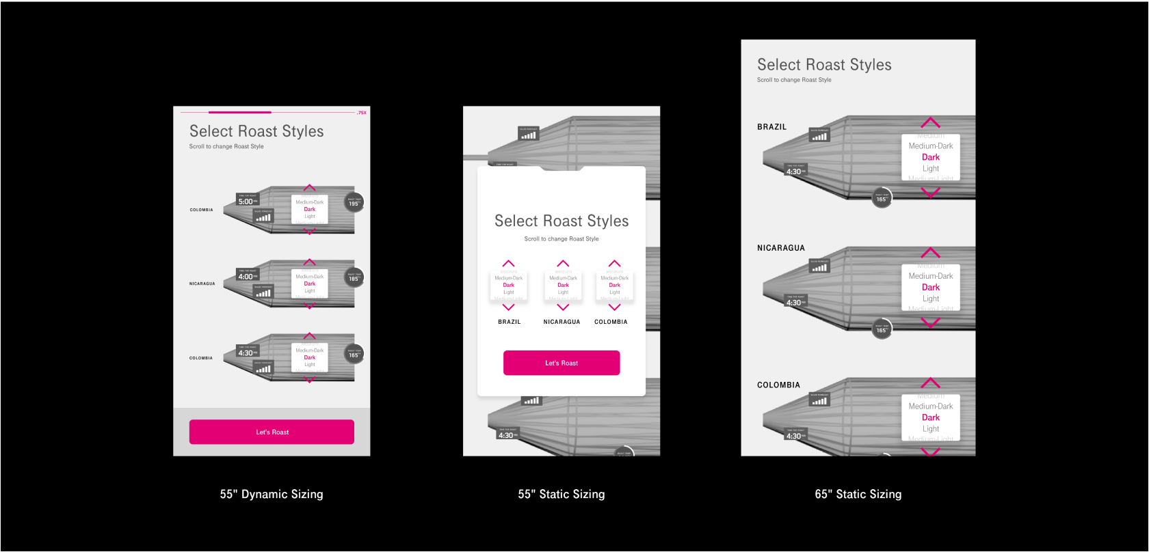
Task: Click Nicaragua's 4:30 time badge on 65" screen
Action: coord(795,302)
